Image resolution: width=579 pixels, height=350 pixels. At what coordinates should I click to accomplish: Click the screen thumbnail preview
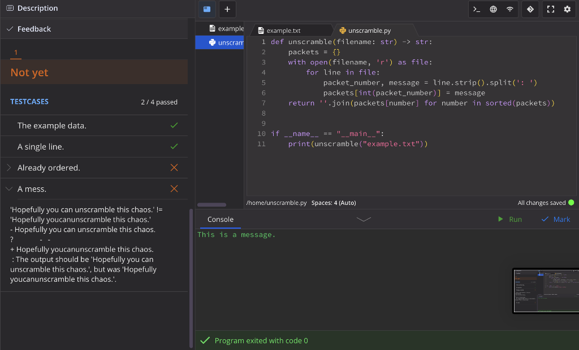point(545,290)
